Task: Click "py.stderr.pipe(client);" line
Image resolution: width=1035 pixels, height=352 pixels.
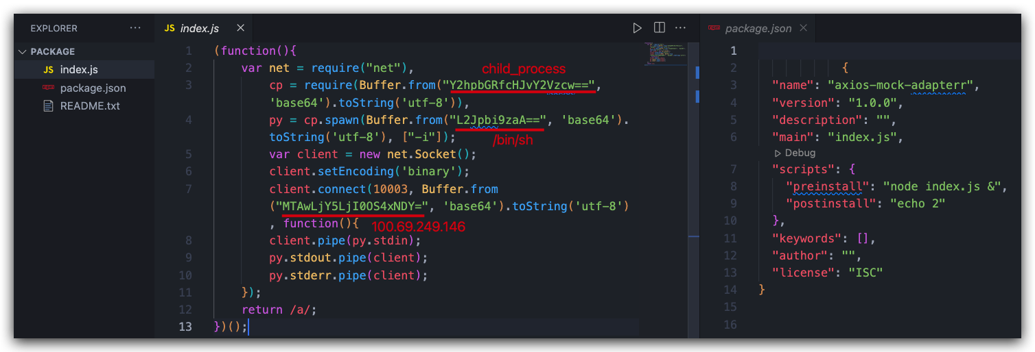Action: [x=348, y=275]
